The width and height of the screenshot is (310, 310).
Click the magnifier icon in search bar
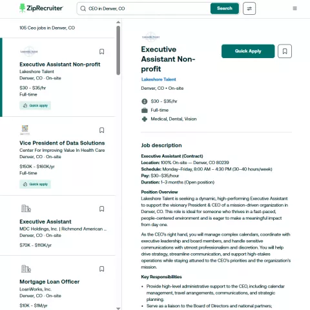click(83, 8)
